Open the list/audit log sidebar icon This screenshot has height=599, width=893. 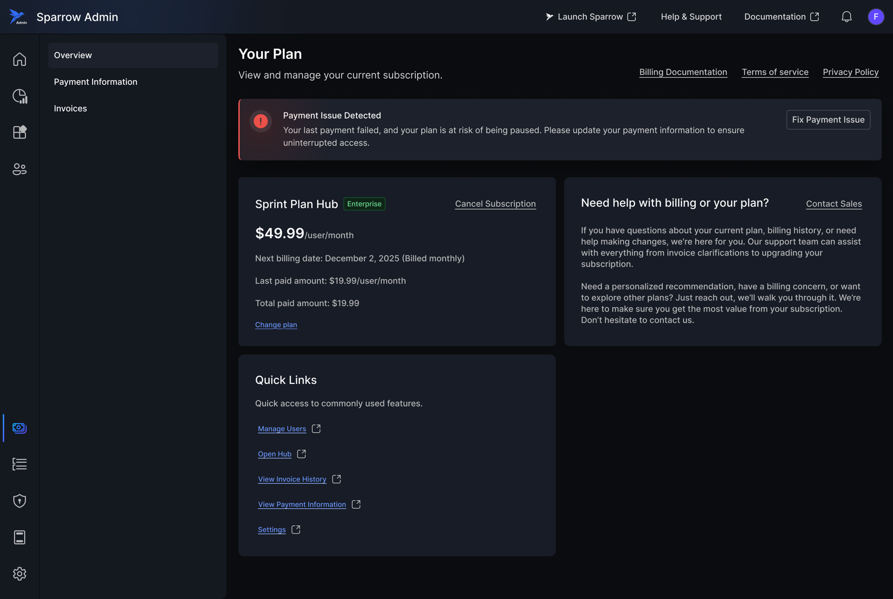coord(20,464)
